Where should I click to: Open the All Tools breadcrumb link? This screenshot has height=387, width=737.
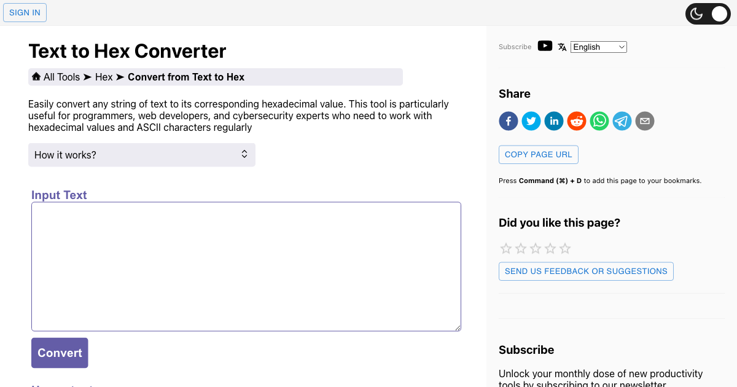61,77
